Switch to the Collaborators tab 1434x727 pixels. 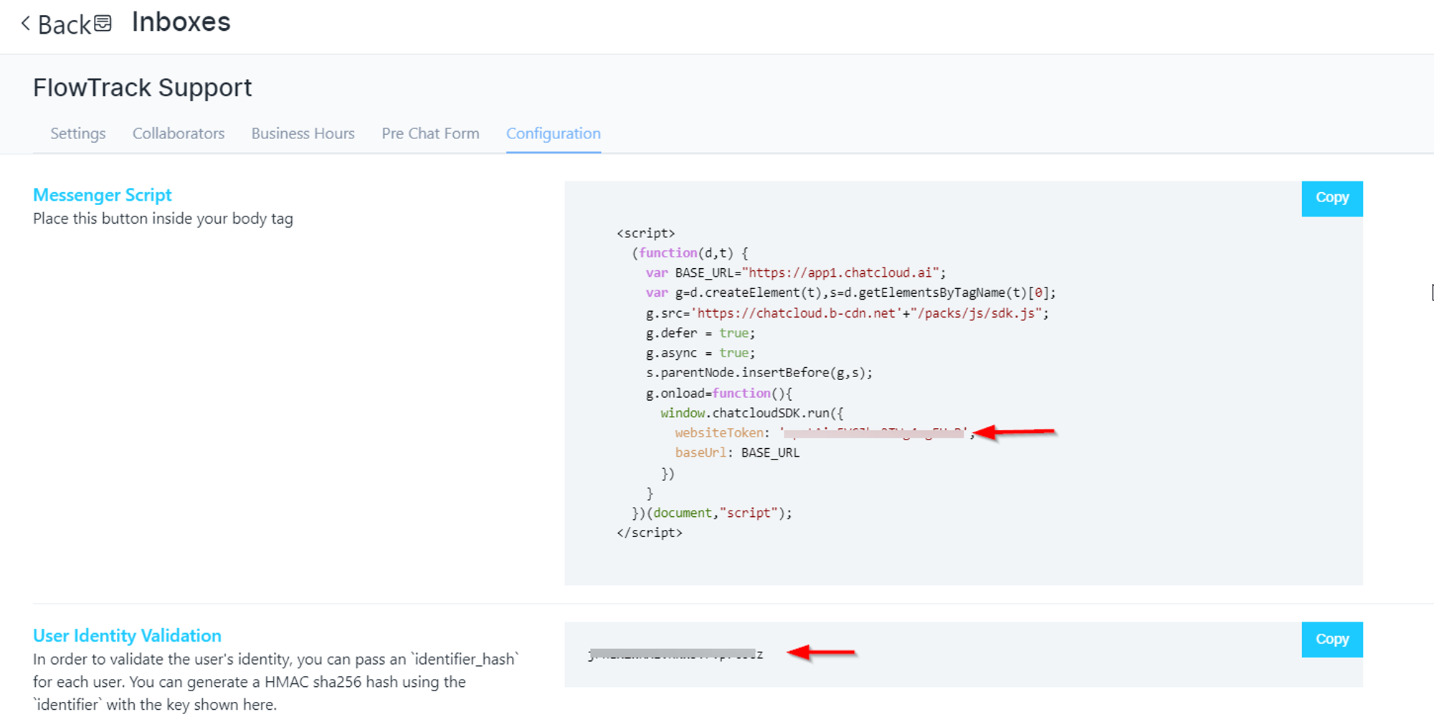point(179,133)
